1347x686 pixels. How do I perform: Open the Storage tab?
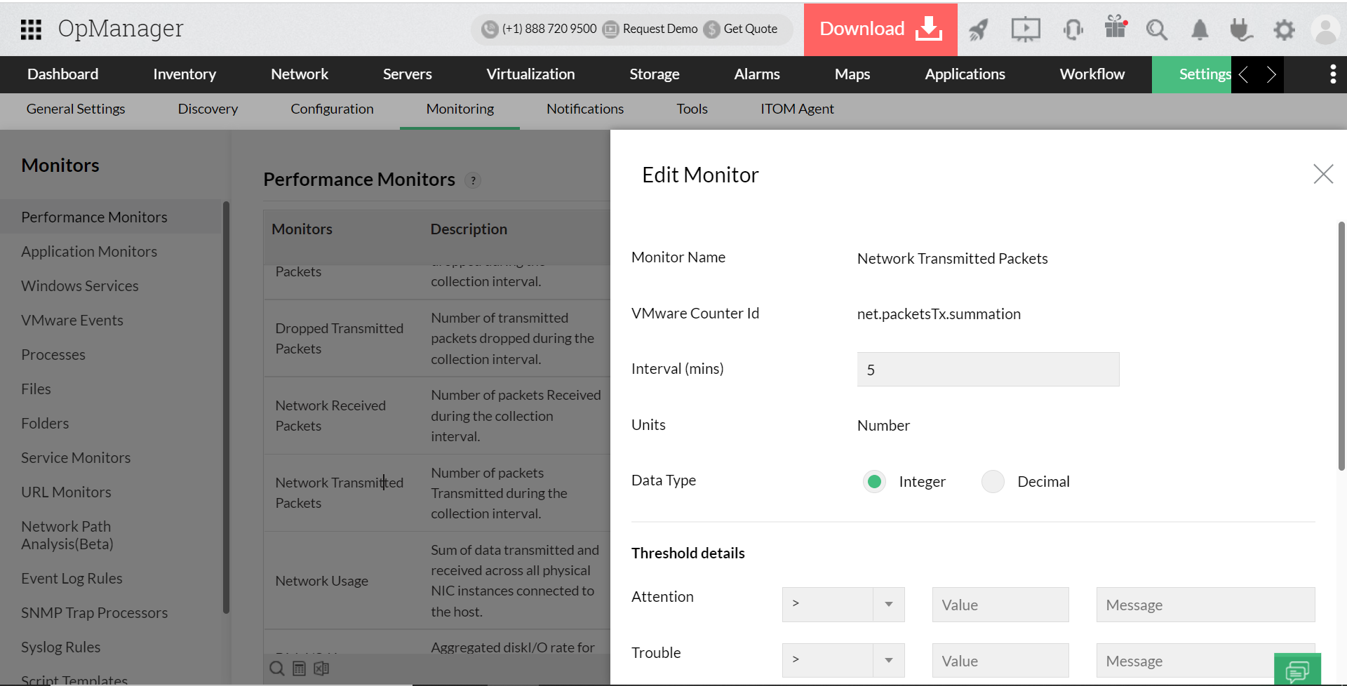tap(655, 74)
